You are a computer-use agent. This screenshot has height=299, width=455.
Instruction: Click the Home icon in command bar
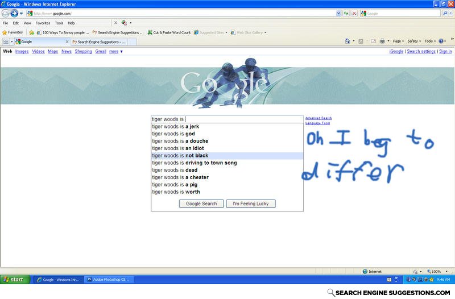[x=348, y=41]
